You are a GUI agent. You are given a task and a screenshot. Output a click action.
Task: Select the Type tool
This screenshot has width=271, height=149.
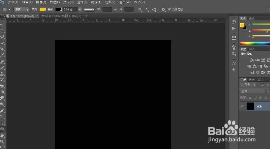[2, 117]
